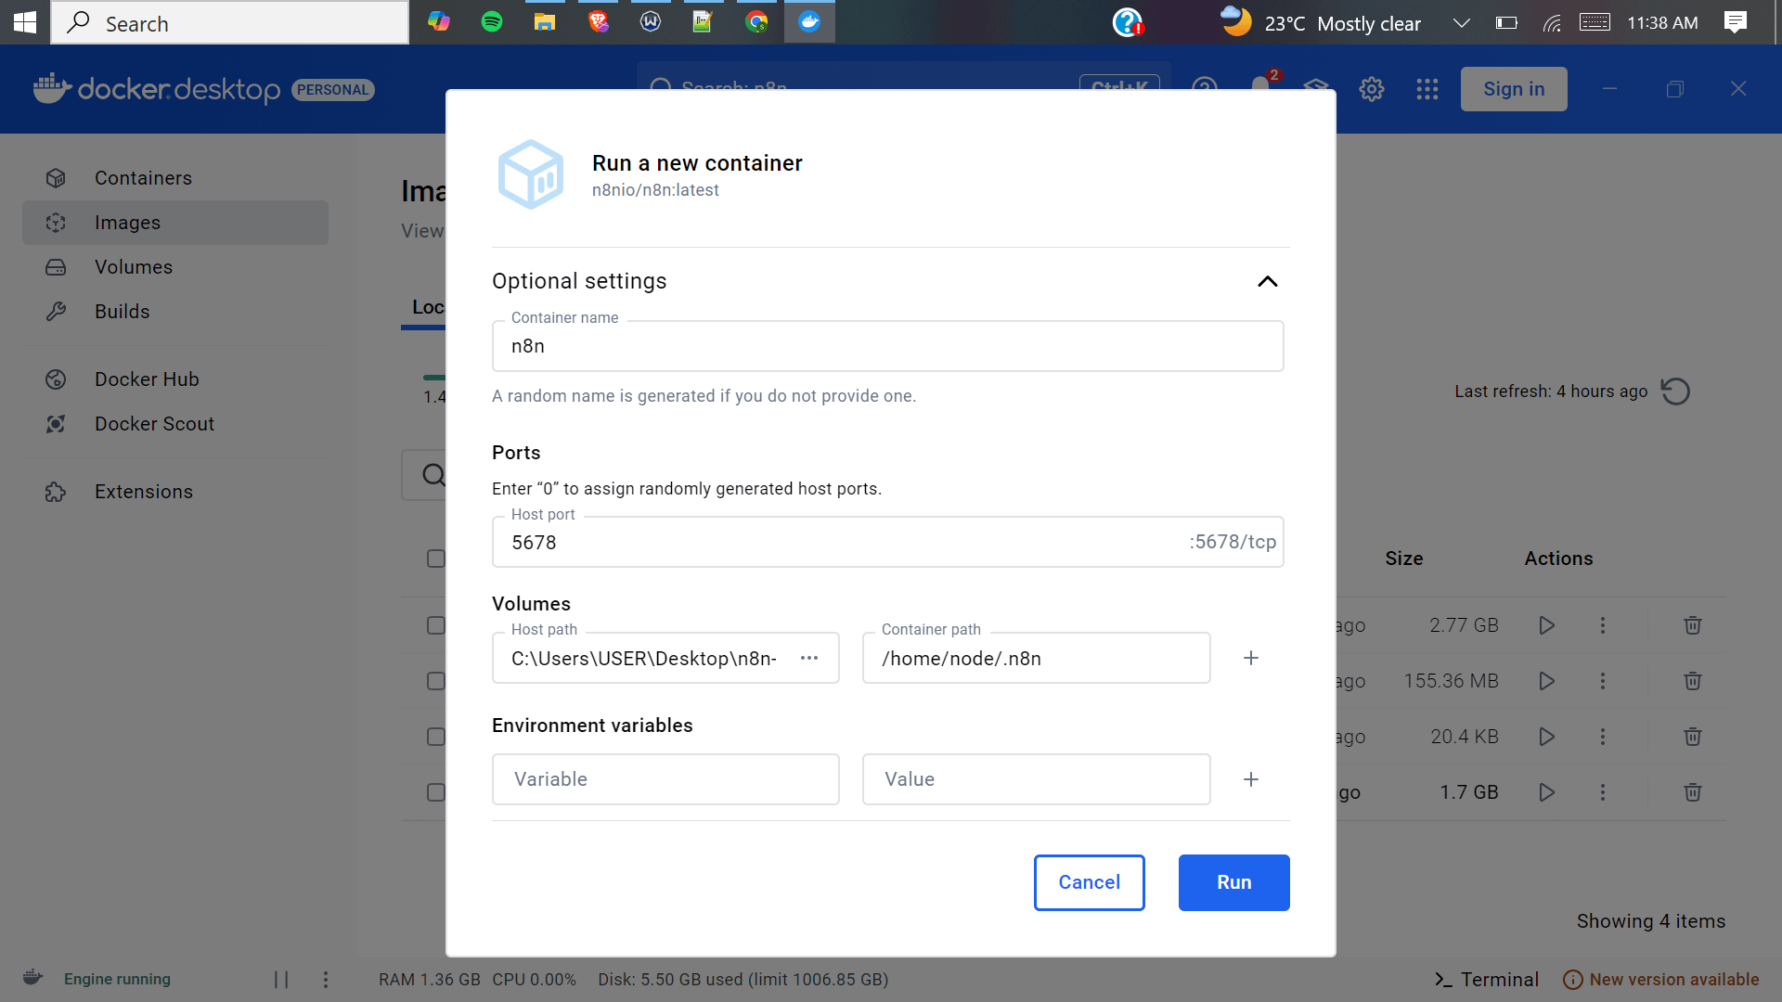1782x1002 pixels.
Task: Delete the 1.7 GB image
Action: pyautogui.click(x=1693, y=792)
